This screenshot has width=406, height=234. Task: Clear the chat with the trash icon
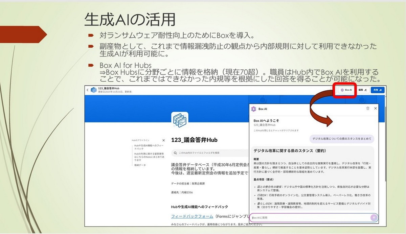click(x=368, y=109)
